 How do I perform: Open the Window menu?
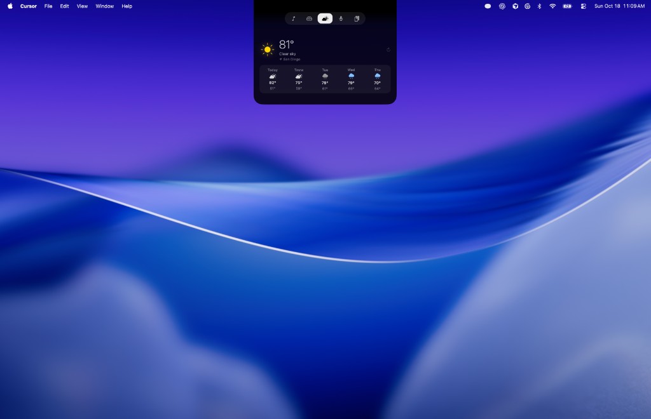pyautogui.click(x=105, y=6)
